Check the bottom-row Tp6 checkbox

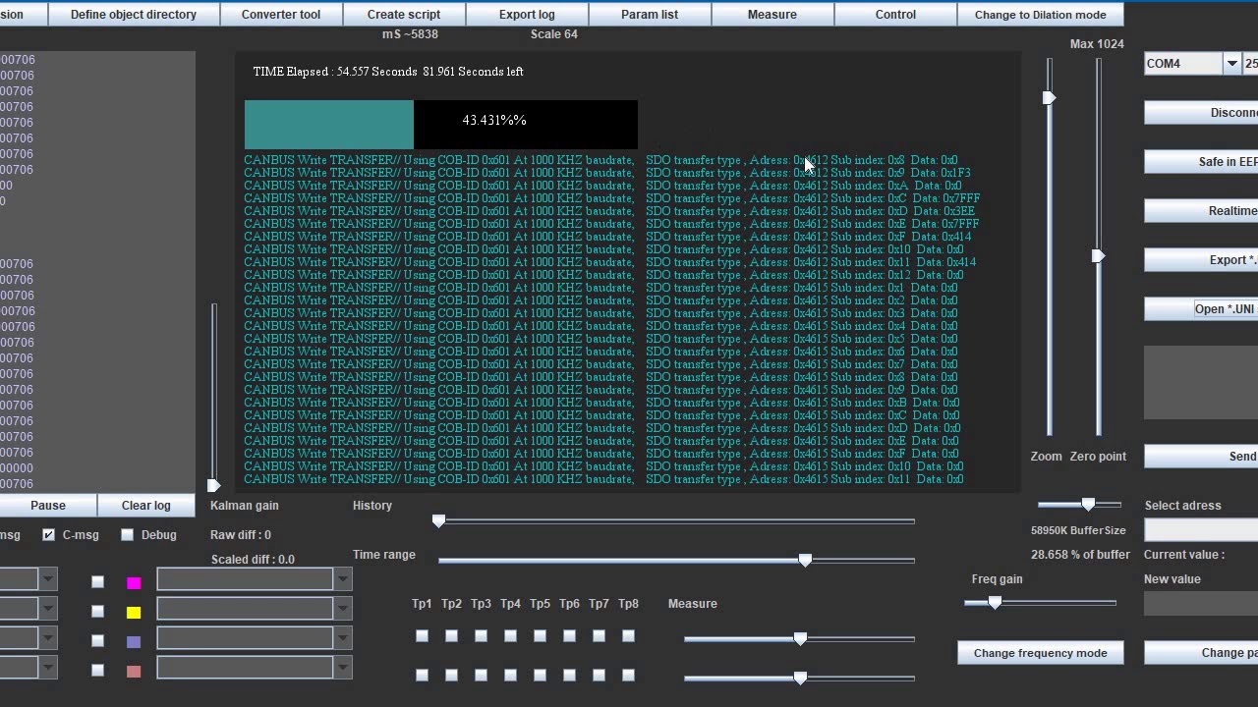(569, 675)
